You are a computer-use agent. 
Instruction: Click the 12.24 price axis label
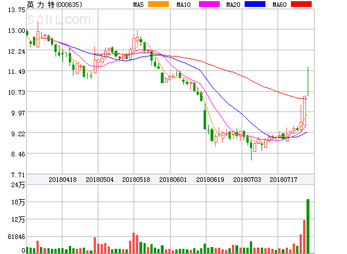pyautogui.click(x=17, y=51)
